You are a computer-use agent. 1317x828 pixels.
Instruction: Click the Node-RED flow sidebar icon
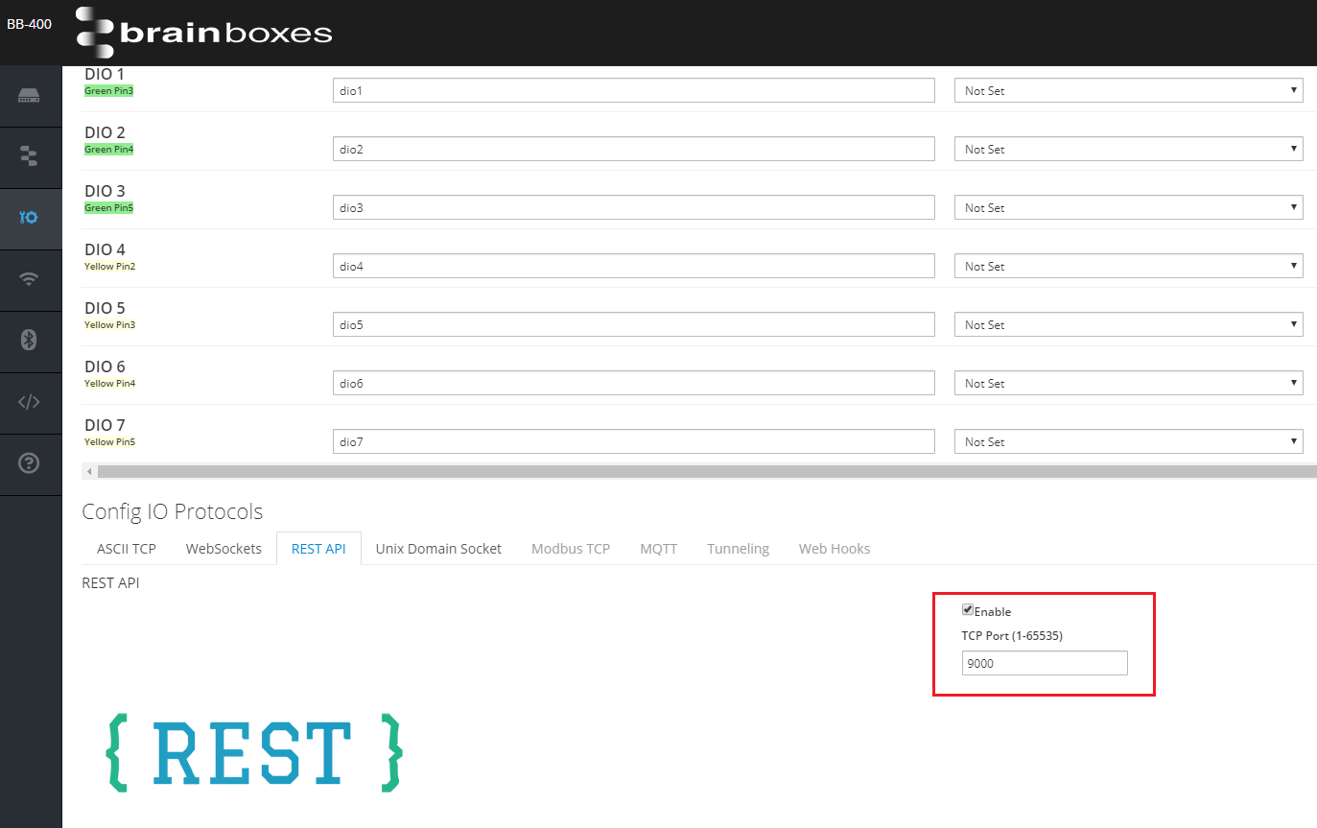pos(29,156)
